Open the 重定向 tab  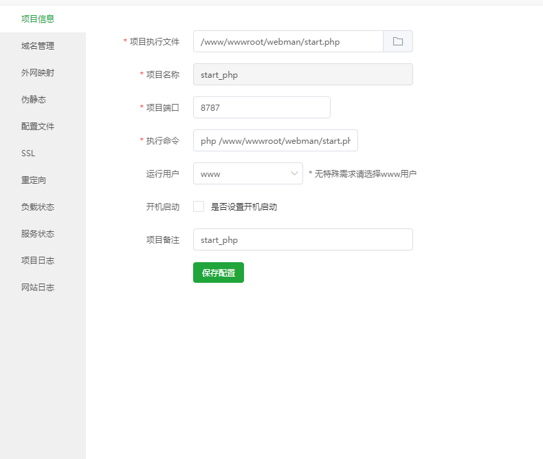[34, 180]
